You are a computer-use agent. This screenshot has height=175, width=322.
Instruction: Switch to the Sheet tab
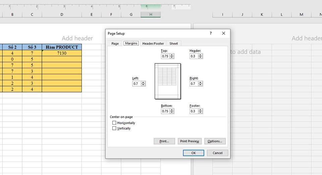pos(173,43)
